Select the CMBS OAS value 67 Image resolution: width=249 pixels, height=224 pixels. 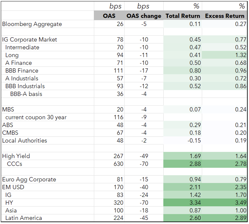pyautogui.click(x=120, y=133)
